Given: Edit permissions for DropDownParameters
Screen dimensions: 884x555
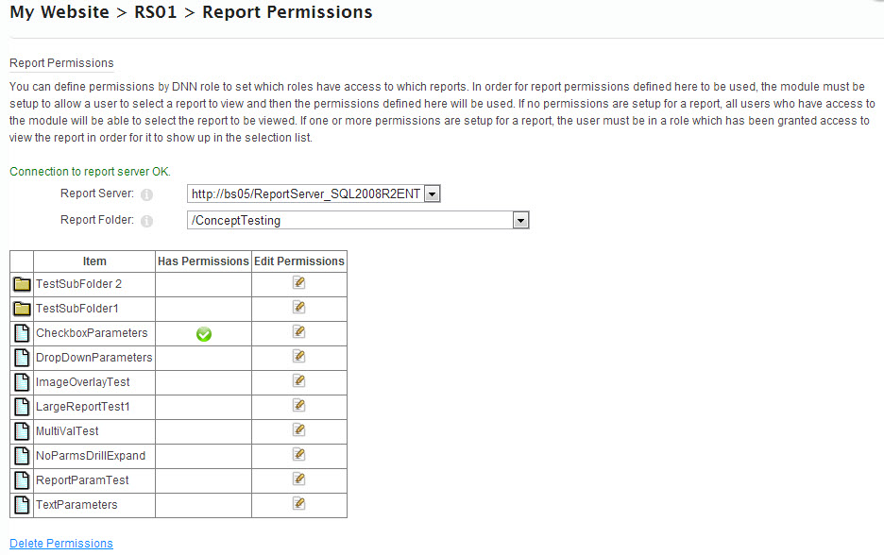Looking at the screenshot, I should click(x=298, y=357).
